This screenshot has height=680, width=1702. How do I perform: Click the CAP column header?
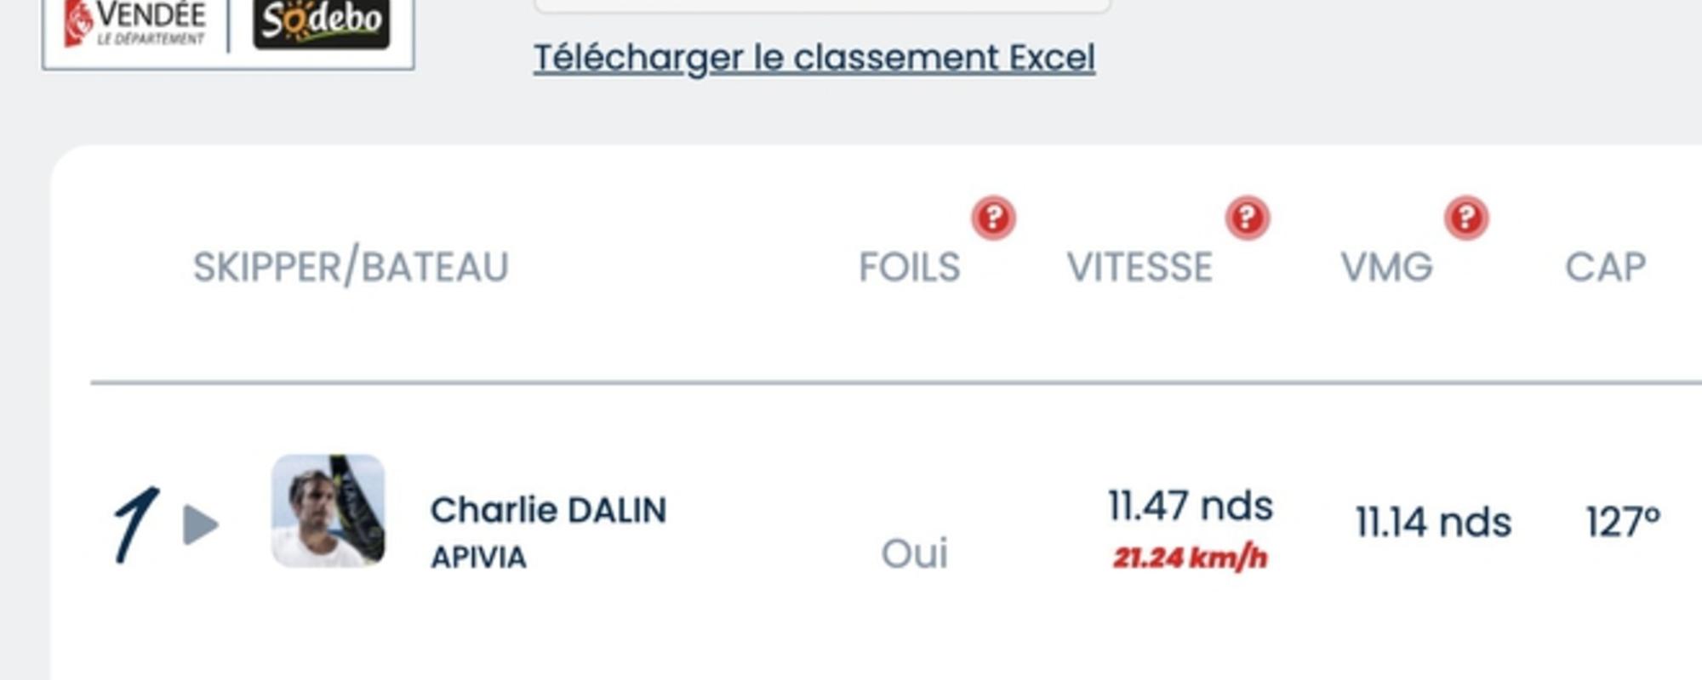[1605, 267]
